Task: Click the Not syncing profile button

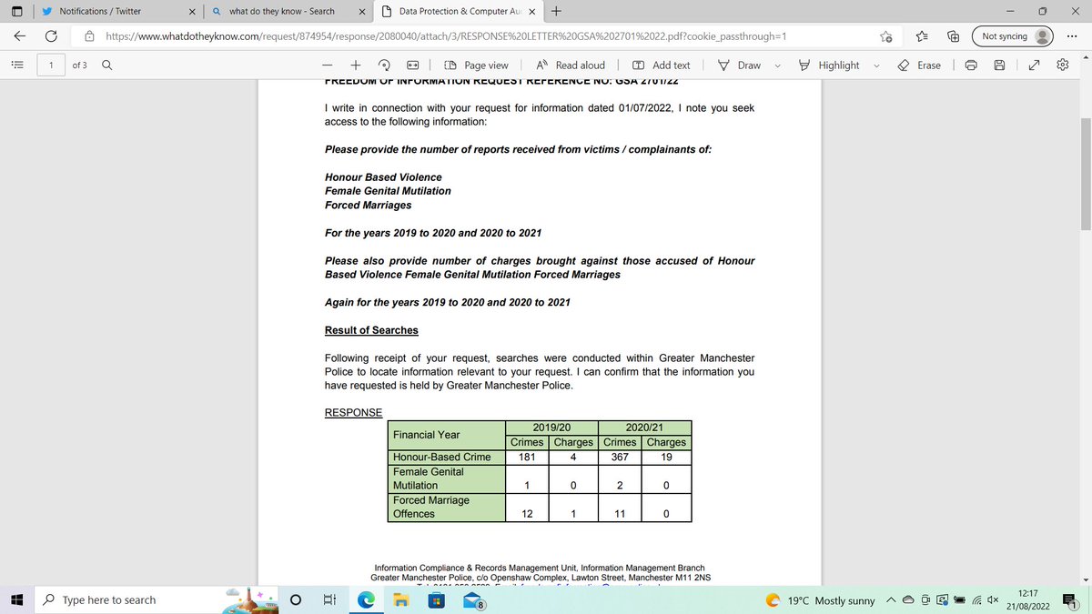Action: 1014,36
